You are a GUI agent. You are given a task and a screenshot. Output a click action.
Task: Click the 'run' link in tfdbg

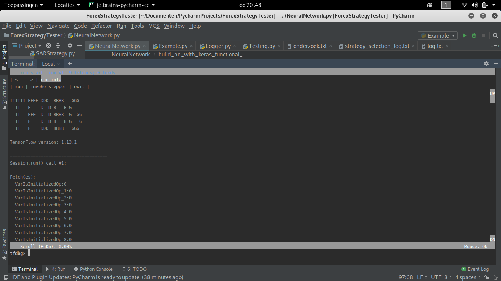pos(19,87)
